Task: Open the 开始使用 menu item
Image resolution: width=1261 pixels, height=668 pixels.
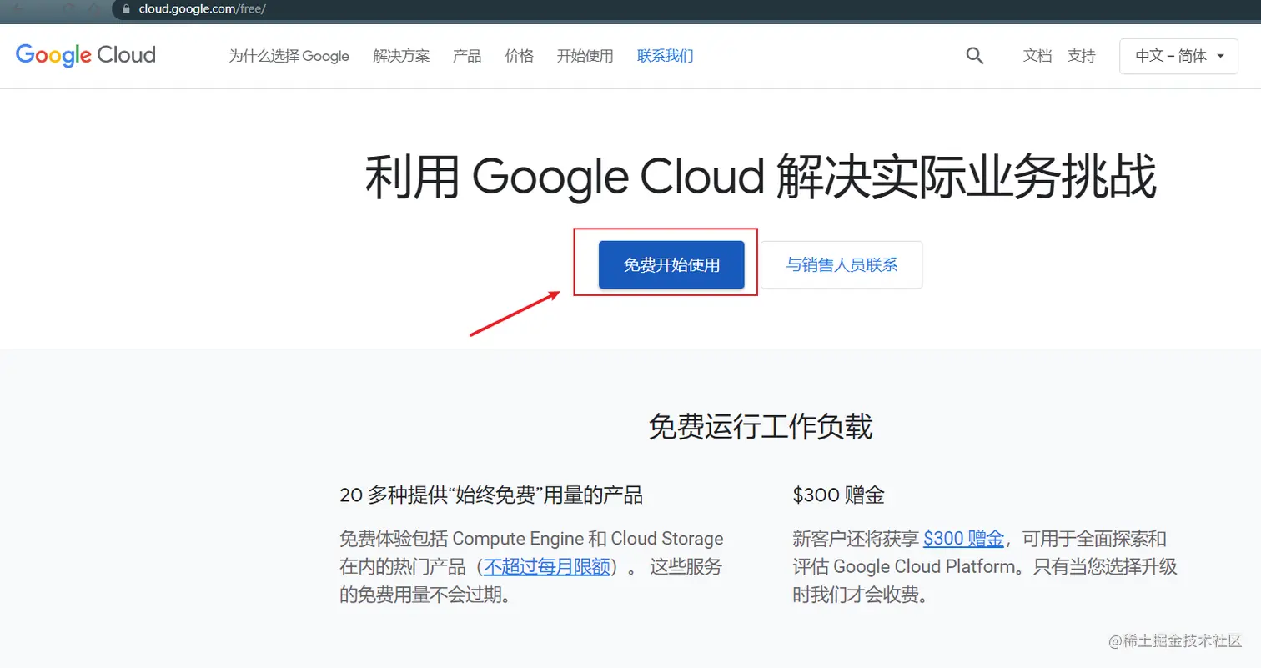Action: click(x=585, y=56)
